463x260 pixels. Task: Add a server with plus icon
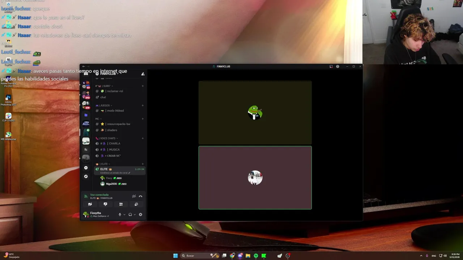tap(86, 168)
